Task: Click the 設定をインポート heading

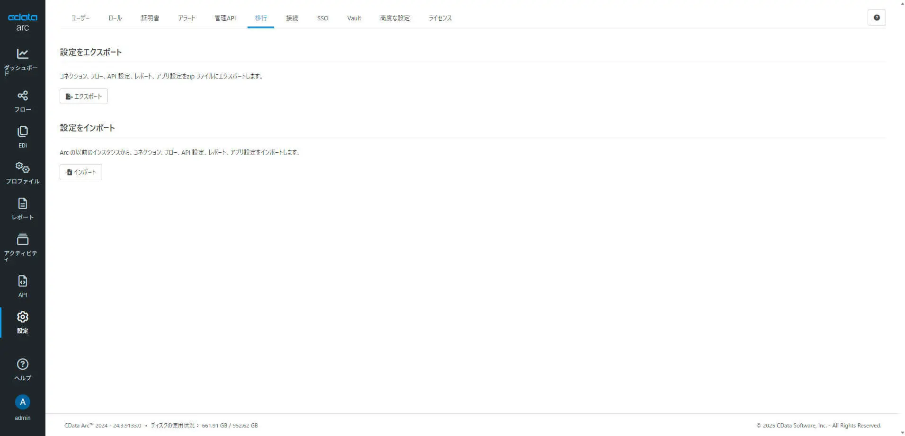Action: tap(88, 128)
